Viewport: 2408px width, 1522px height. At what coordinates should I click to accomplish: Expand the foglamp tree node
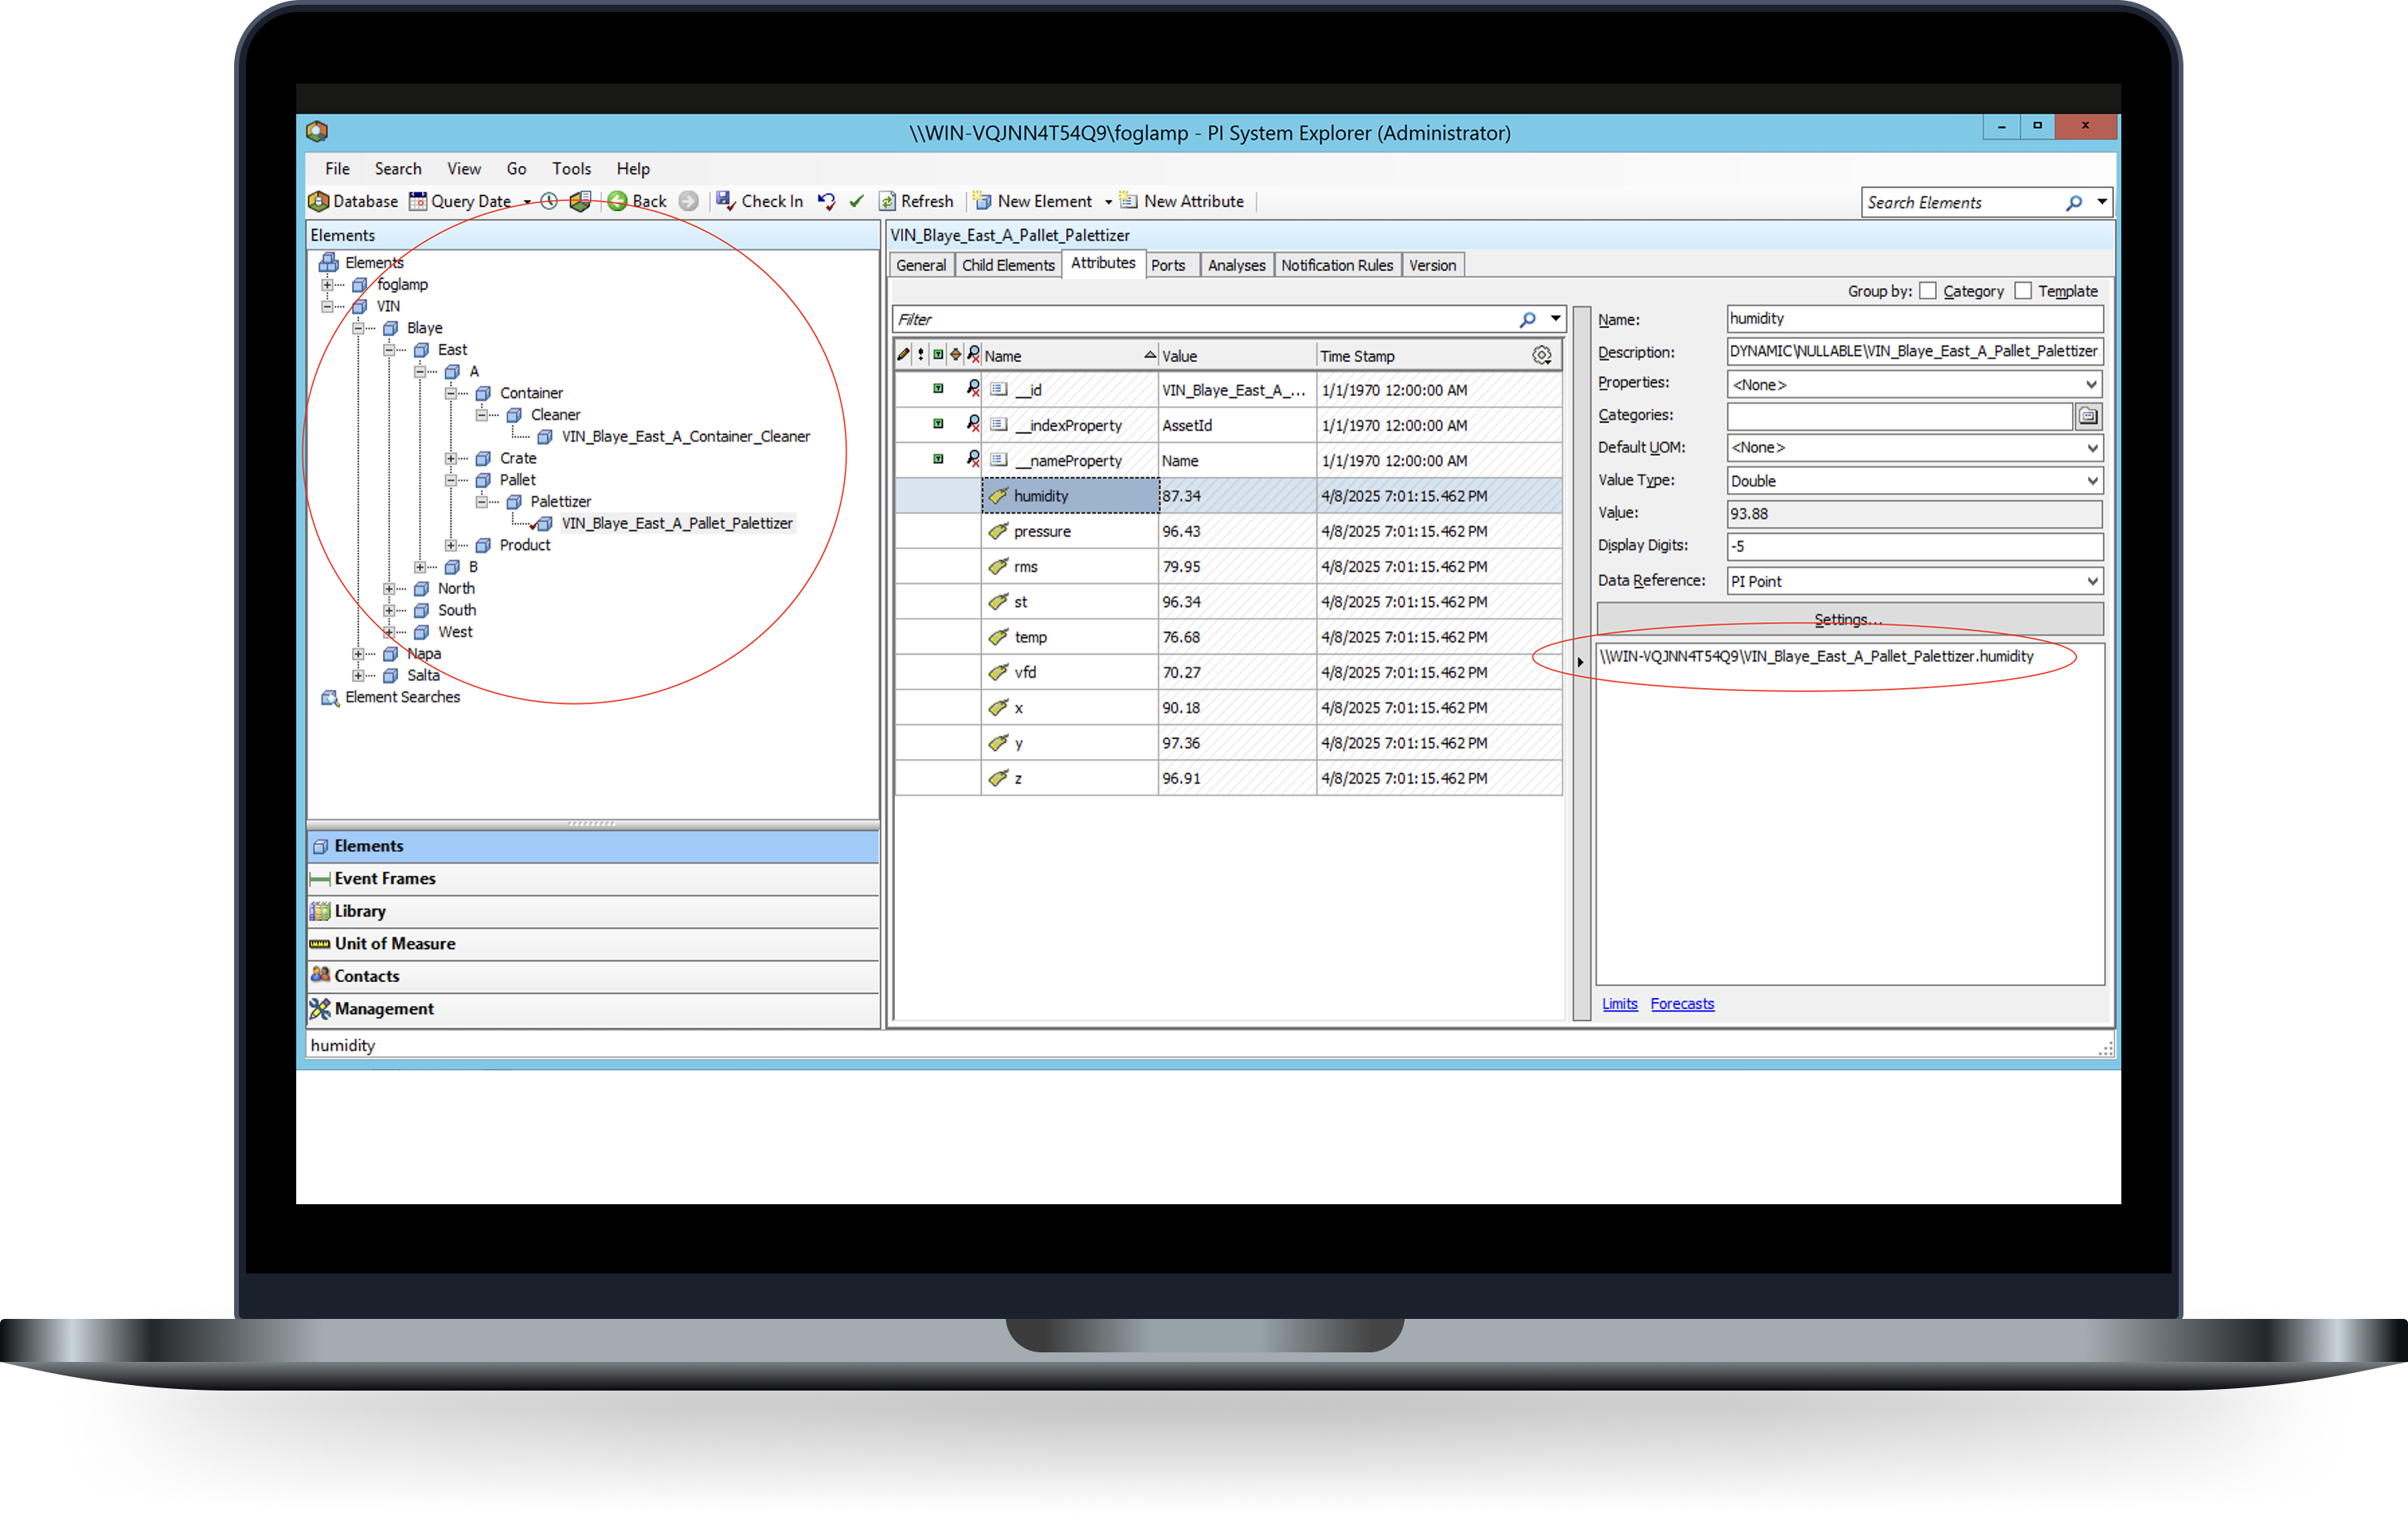tap(327, 285)
